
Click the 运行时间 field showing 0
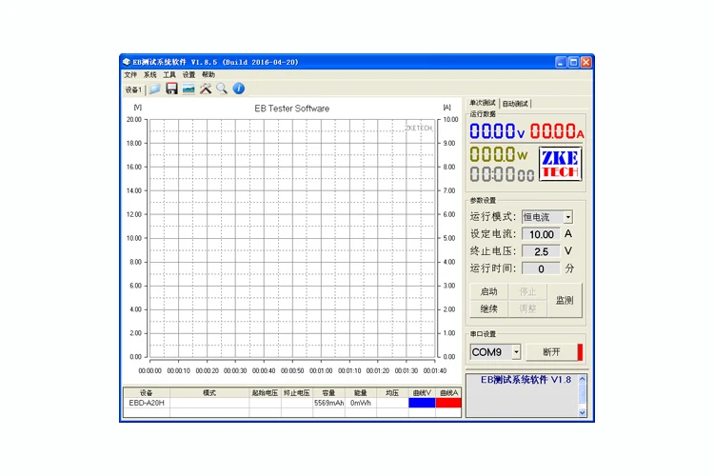click(541, 268)
